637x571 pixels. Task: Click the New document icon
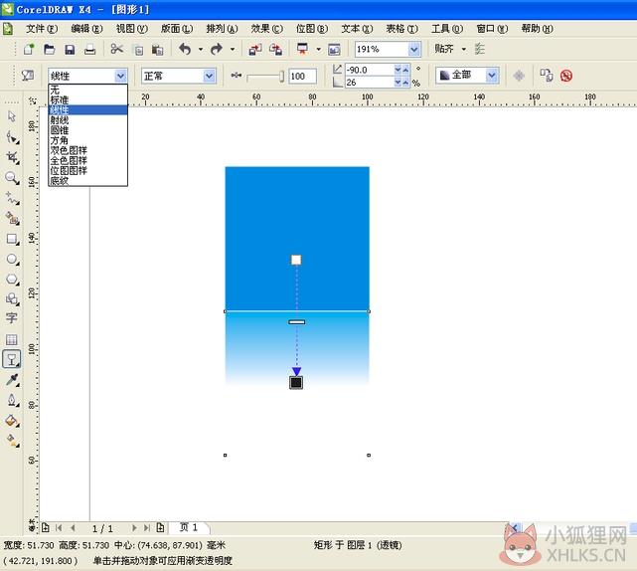click(x=29, y=49)
